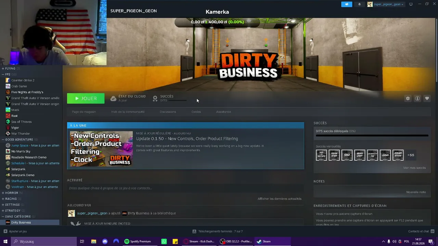Open Task View on the taskbar
This screenshot has height=246, width=438.
[82, 242]
